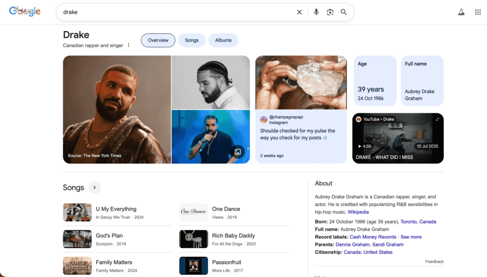The height and width of the screenshot is (277, 487).
Task: Click See more record labels
Action: pyautogui.click(x=411, y=237)
